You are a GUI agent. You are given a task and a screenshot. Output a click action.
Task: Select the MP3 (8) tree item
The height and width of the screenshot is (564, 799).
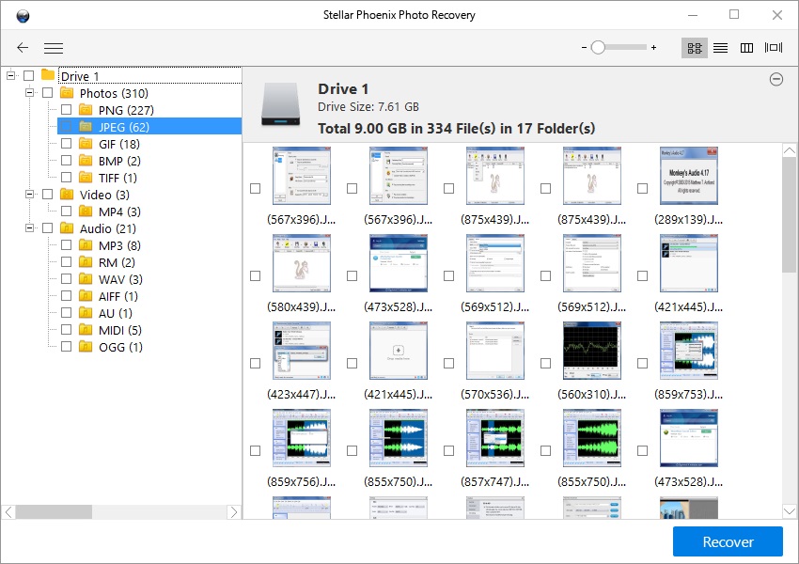point(114,245)
